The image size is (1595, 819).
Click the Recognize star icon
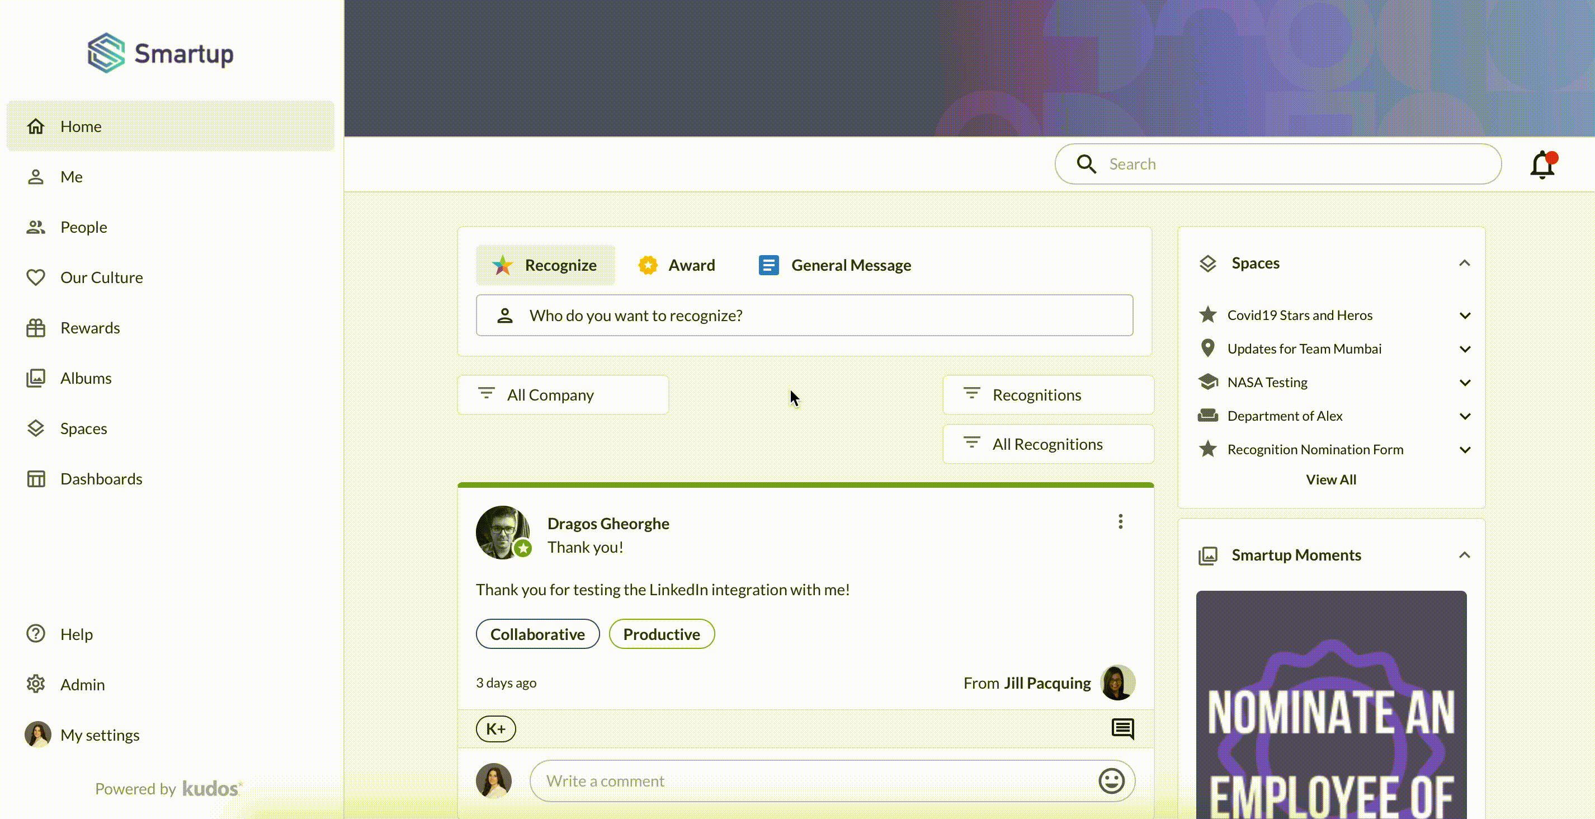coord(502,265)
